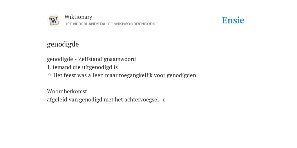
Task: Click the Wiktionary W logo icon
Action: [x=54, y=21]
